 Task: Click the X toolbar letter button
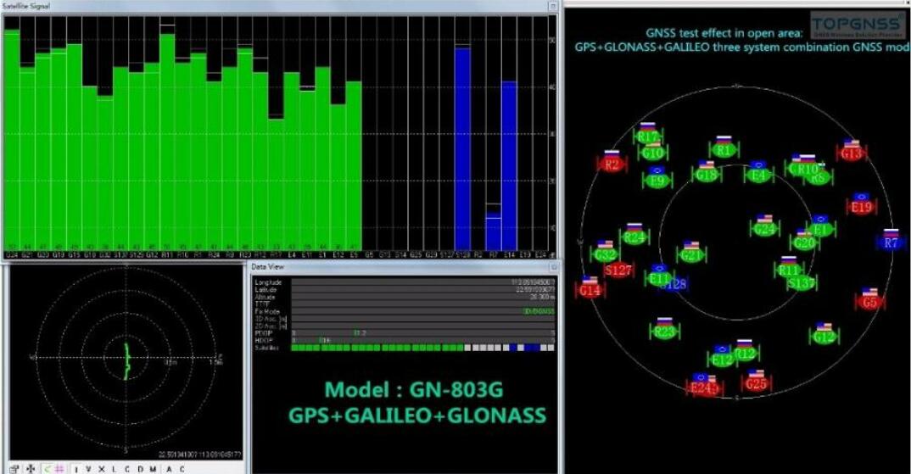[101, 469]
